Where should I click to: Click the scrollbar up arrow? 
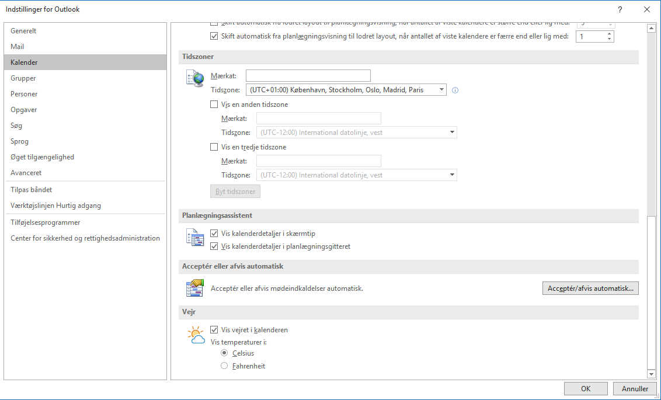[651, 29]
